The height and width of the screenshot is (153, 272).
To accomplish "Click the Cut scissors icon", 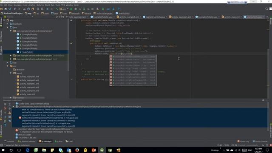I will 24,9.
